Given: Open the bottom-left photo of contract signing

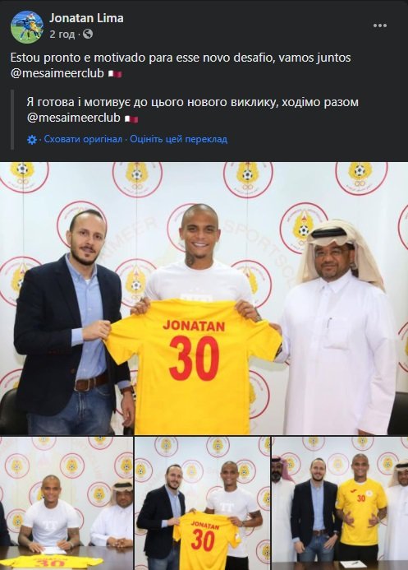Looking at the screenshot, I should point(66,503).
